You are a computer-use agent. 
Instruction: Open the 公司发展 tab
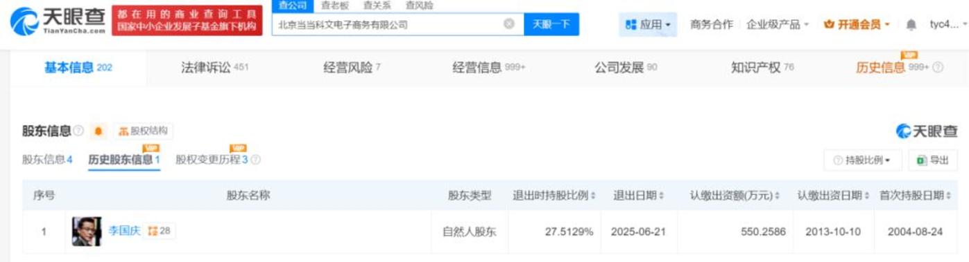click(626, 68)
